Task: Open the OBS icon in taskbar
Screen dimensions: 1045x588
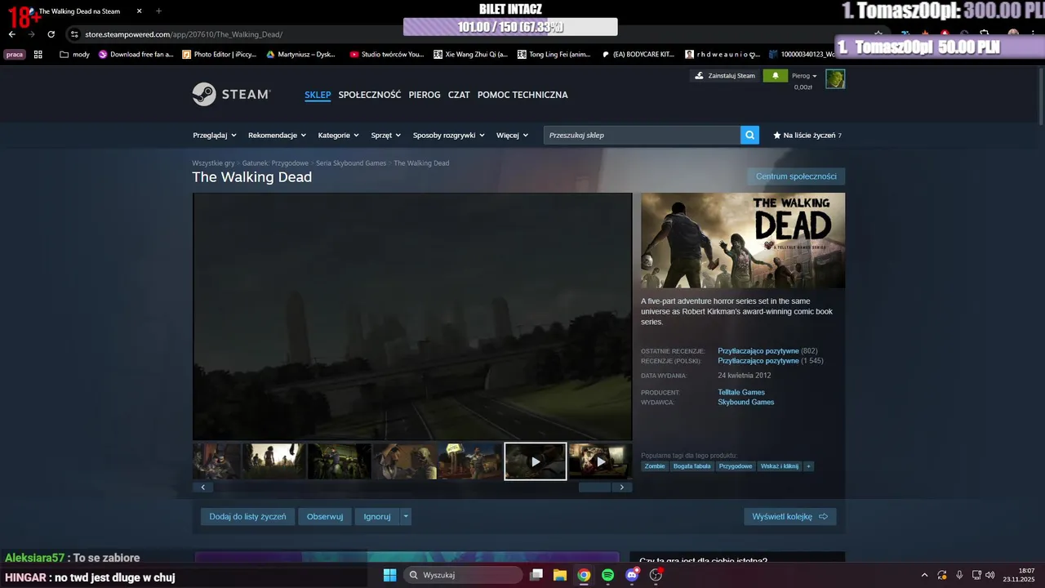Action: 655,575
